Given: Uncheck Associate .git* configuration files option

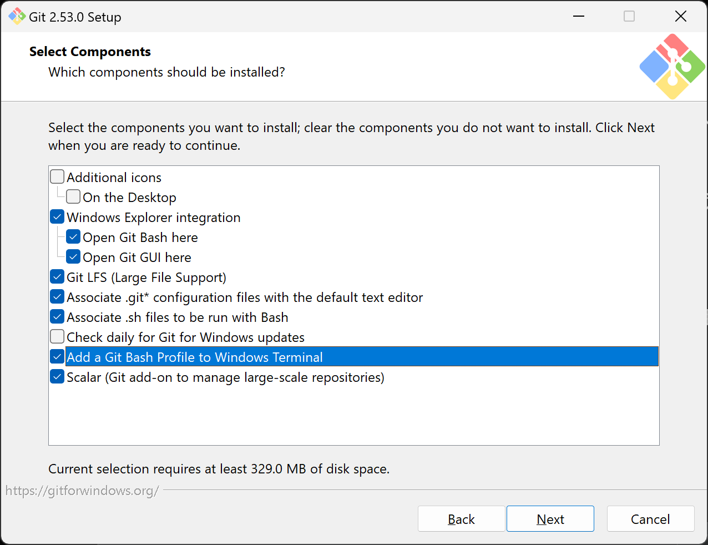Looking at the screenshot, I should point(57,297).
